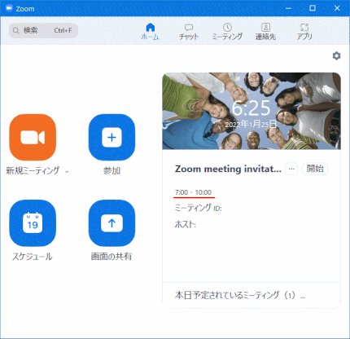Click the ホスト: label
Viewport: 350px width, 339px height.
point(186,224)
